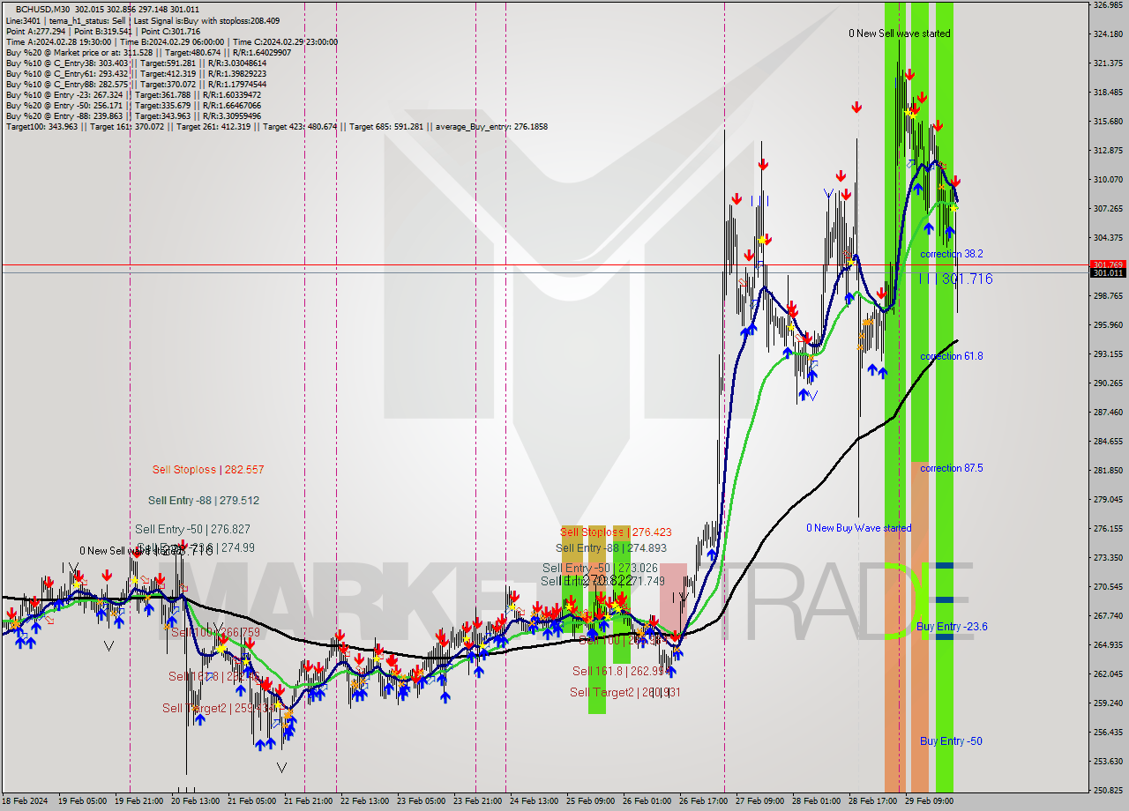Click the 270.545 price axis label
1129x811 pixels.
tap(1108, 586)
